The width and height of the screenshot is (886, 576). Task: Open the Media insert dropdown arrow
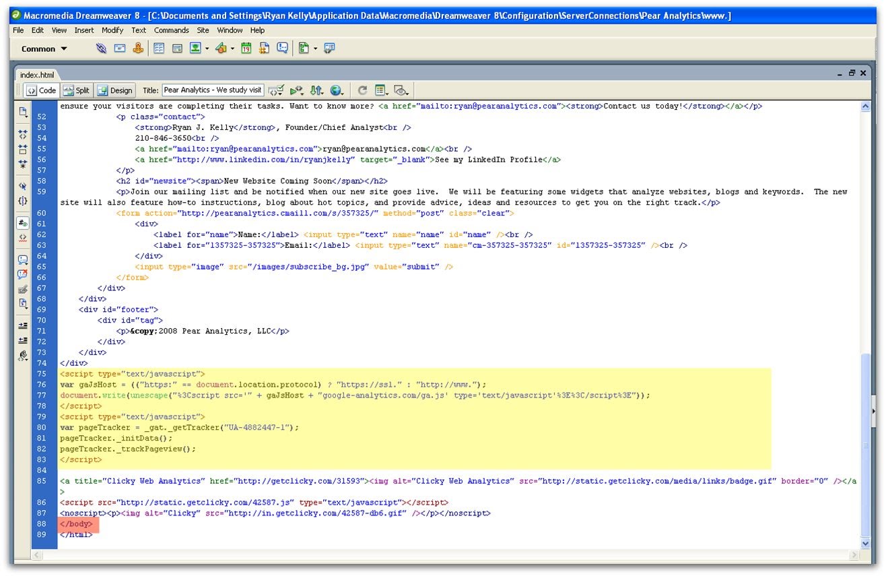pos(232,49)
